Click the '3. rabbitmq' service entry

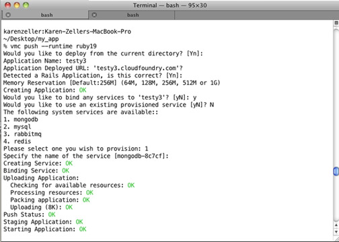coord(22,134)
